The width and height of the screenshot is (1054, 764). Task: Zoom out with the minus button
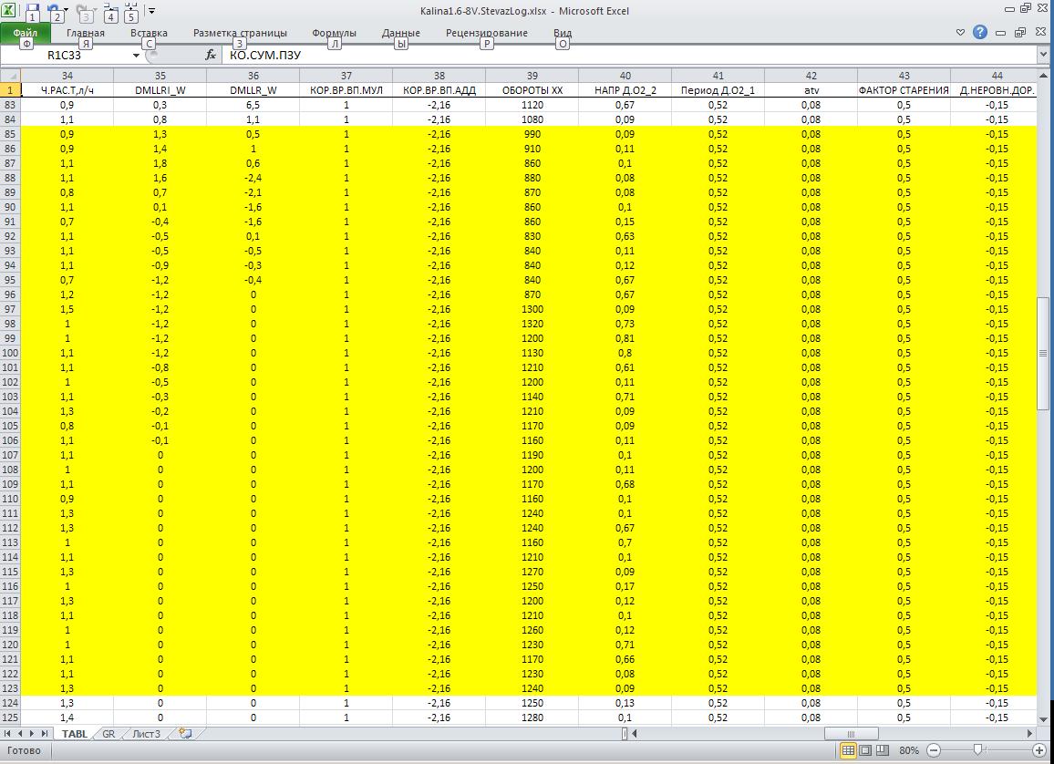click(933, 750)
